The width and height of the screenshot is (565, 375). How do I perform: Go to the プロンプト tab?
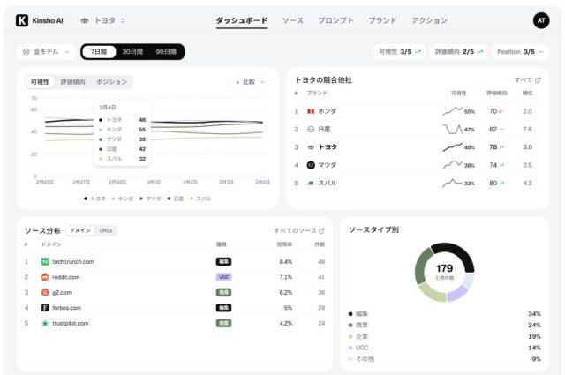pyautogui.click(x=335, y=20)
